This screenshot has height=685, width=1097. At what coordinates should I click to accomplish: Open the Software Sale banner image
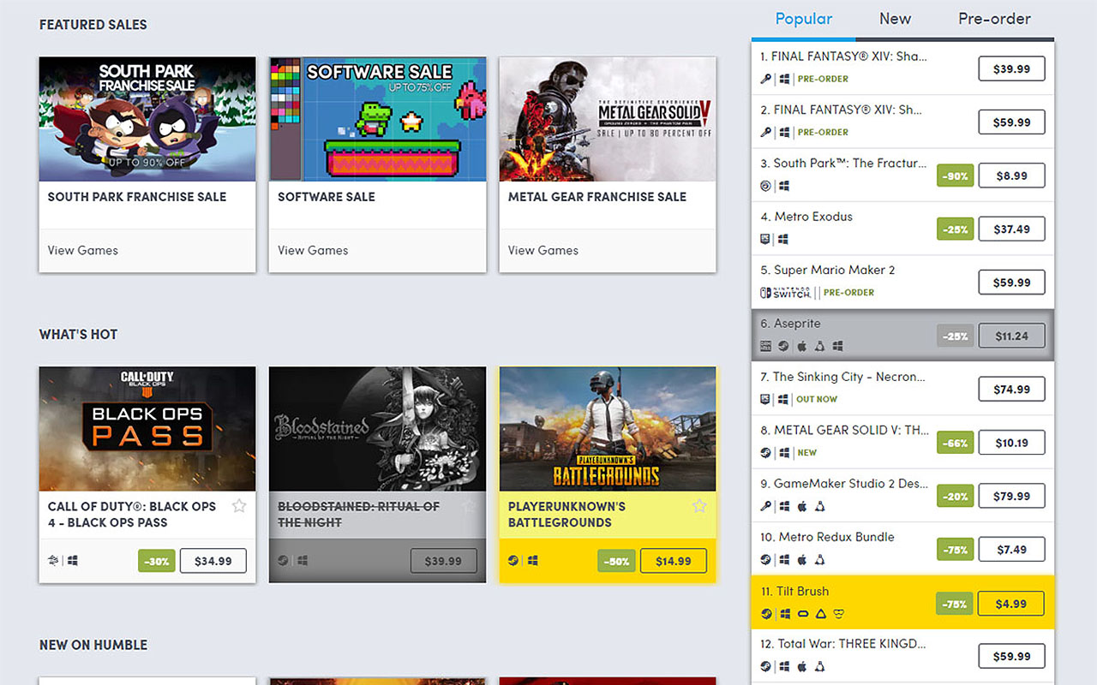[378, 119]
